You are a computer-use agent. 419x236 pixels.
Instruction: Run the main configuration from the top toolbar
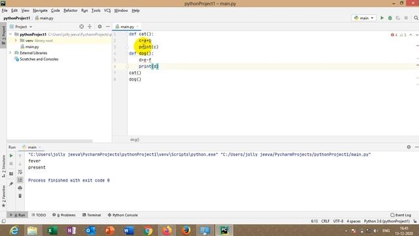point(382,18)
